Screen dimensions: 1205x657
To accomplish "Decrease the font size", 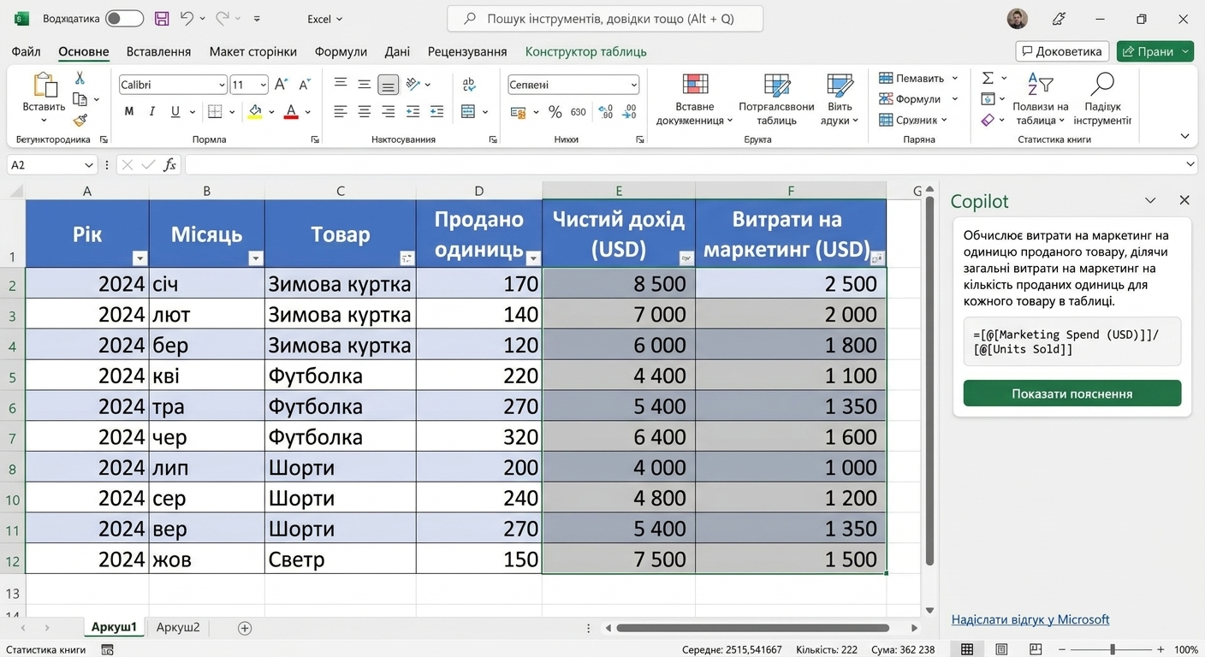I will coord(305,85).
